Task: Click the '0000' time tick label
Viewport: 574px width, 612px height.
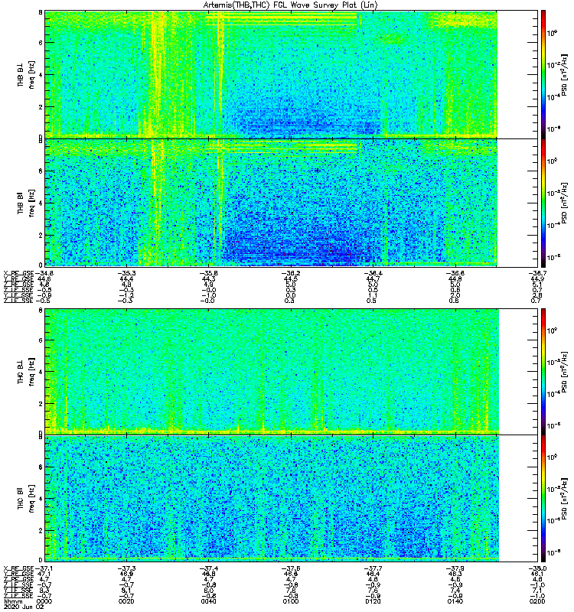Action: 44,601
